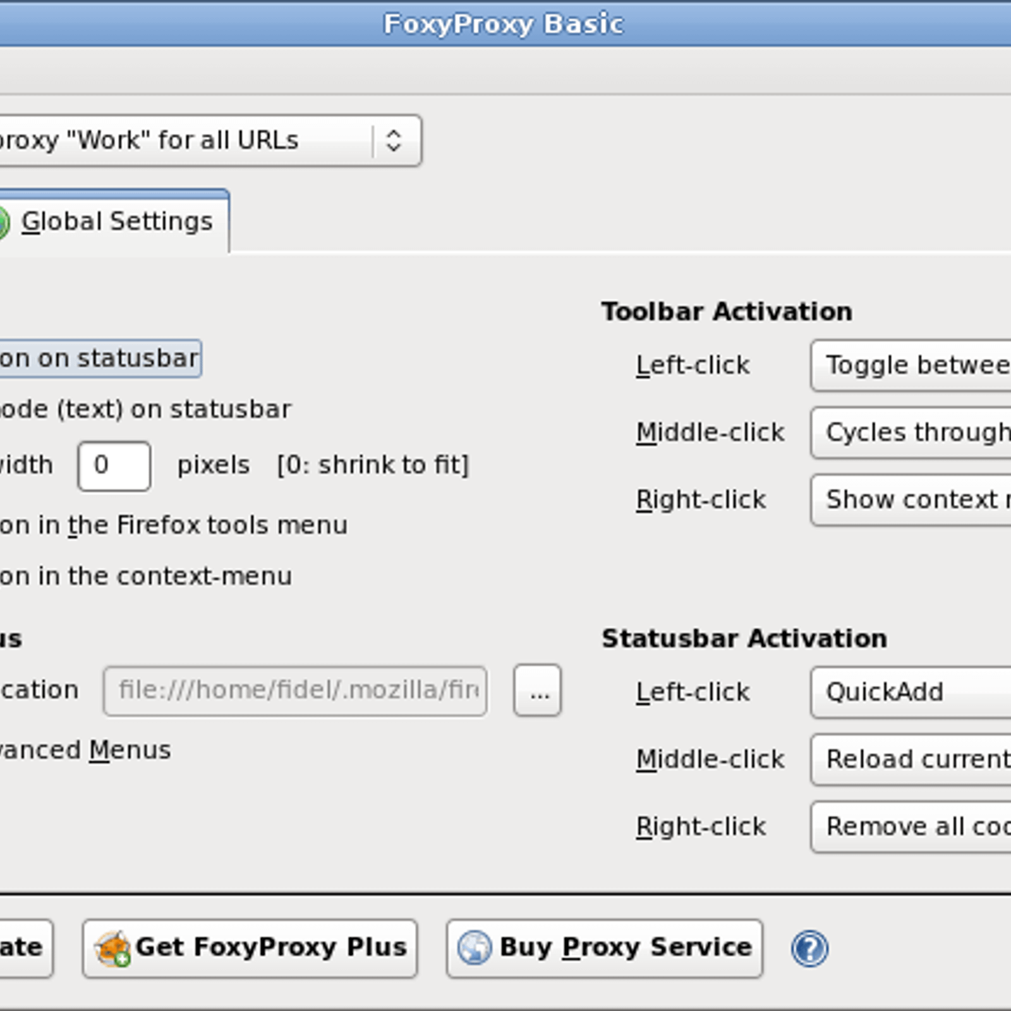Open the Statusbar Middle-click 'Reload current' dropdown
This screenshot has height=1011, width=1011.
click(x=911, y=760)
